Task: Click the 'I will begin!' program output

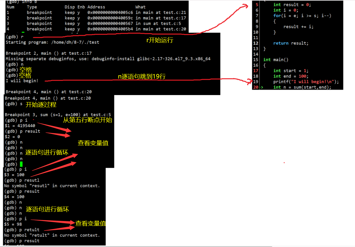Action: point(22,81)
